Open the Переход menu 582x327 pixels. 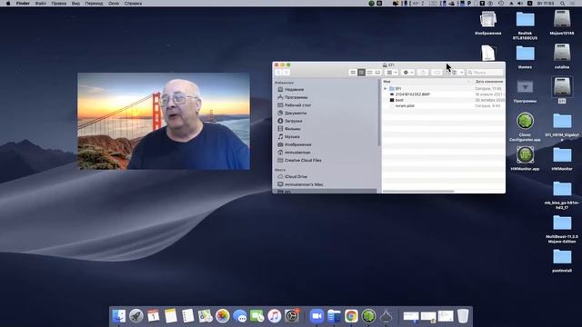tap(94, 4)
